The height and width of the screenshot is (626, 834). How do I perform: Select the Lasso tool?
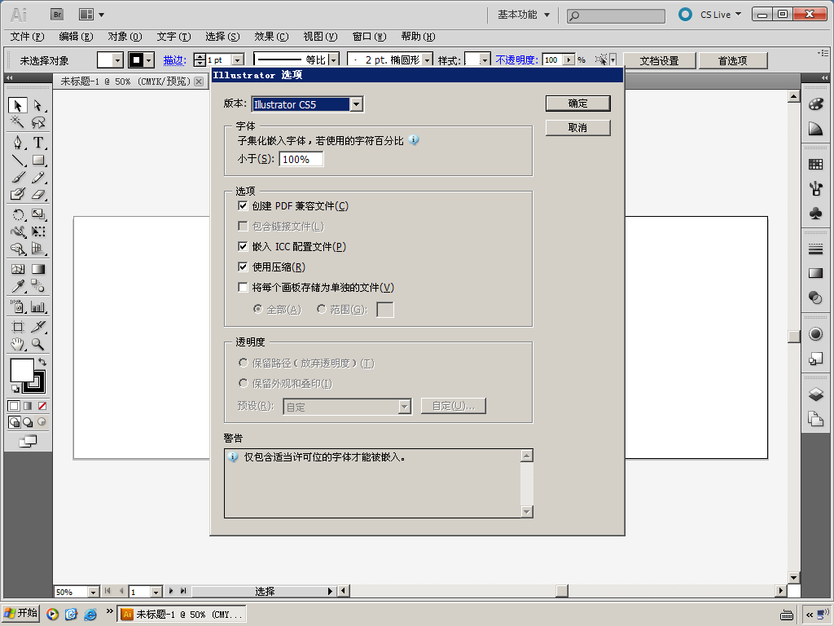click(x=37, y=122)
